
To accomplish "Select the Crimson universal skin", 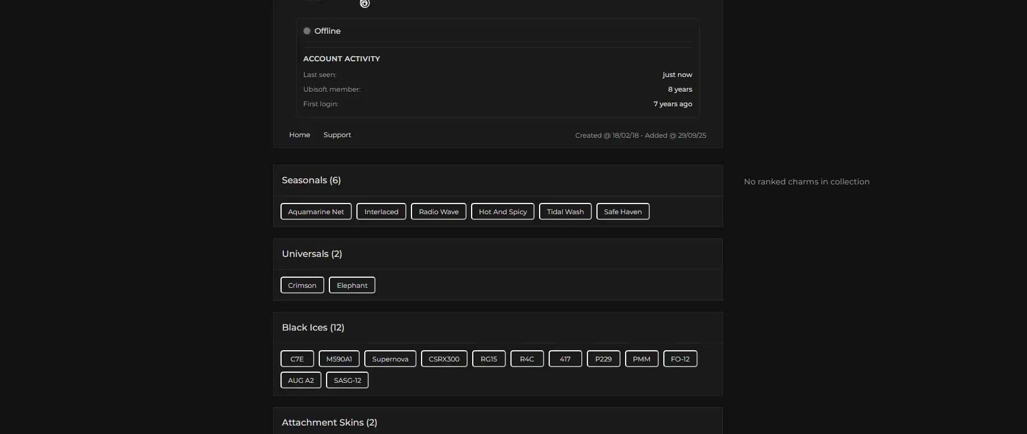I will 302,286.
